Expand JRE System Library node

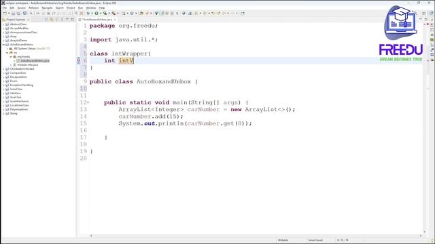[7, 49]
